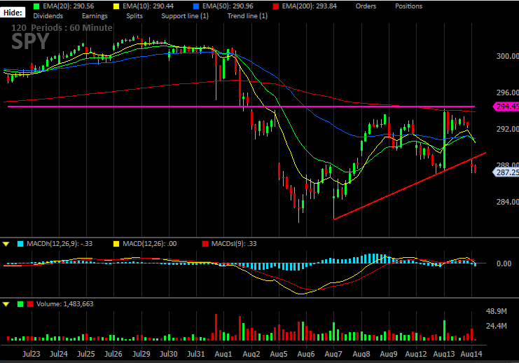Click the green Volume up-color swatch
Image resolution: width=519 pixels, height=363 pixels.
[x=20, y=304]
